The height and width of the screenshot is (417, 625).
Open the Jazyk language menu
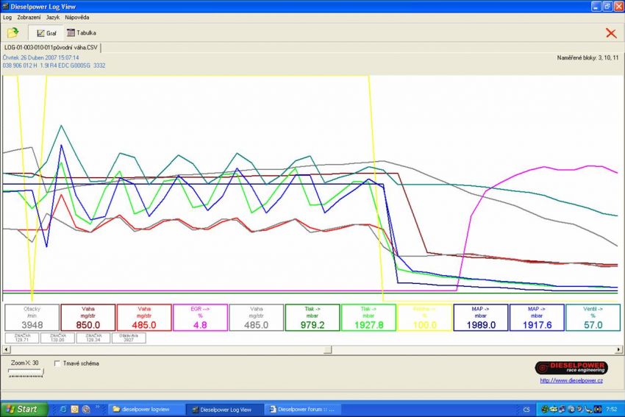click(x=53, y=17)
